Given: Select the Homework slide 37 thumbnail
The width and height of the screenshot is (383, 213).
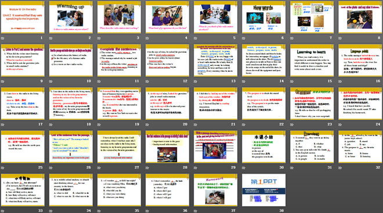Looking at the screenshot, I should coord(215,190).
